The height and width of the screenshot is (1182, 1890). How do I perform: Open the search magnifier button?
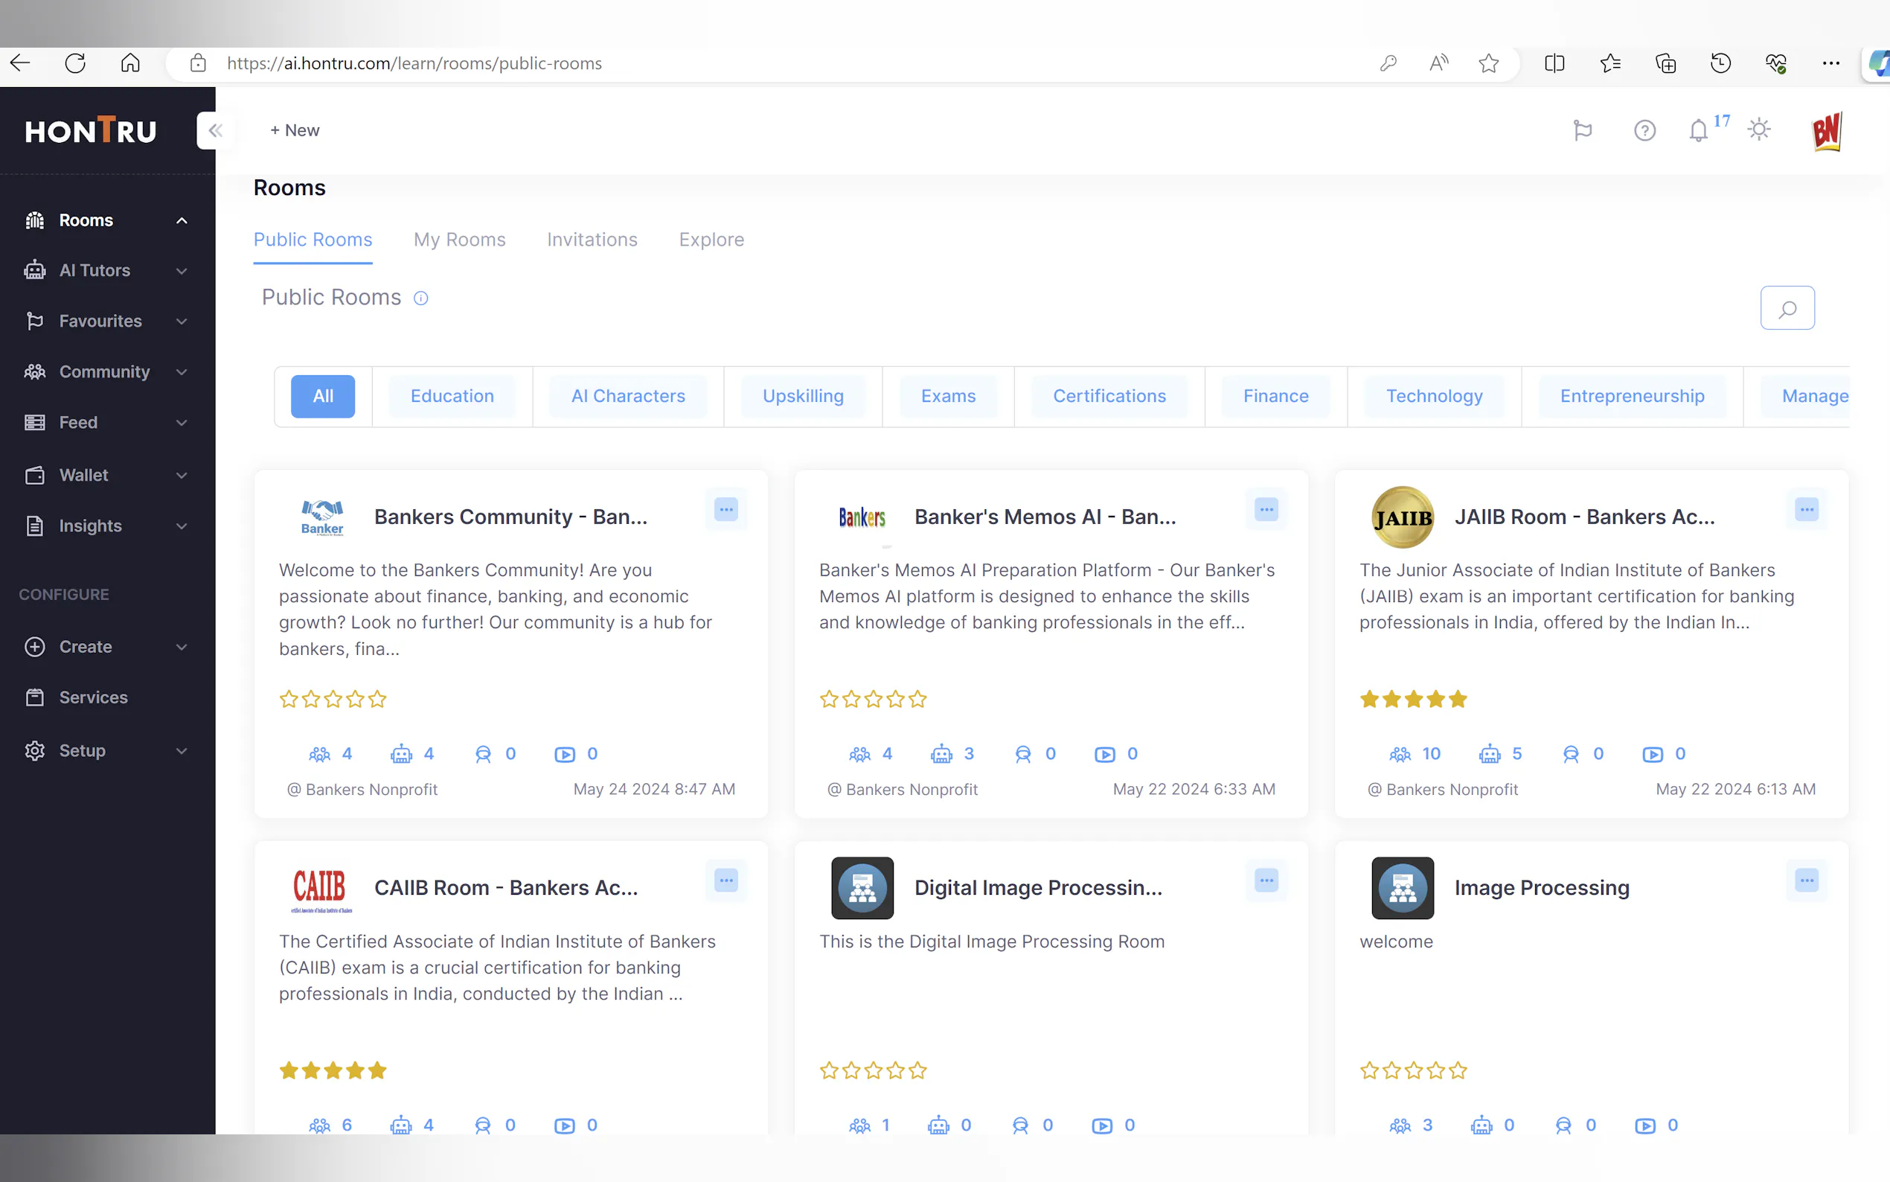click(1787, 308)
